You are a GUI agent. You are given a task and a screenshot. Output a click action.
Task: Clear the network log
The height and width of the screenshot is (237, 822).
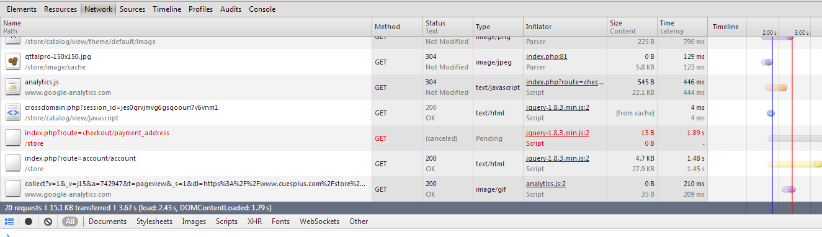coord(48,221)
